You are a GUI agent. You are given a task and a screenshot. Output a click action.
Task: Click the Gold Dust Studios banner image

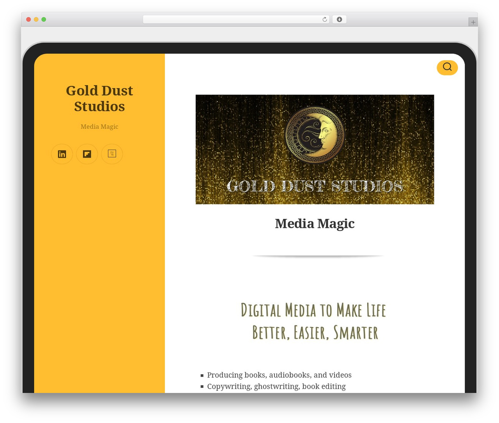pyautogui.click(x=315, y=149)
